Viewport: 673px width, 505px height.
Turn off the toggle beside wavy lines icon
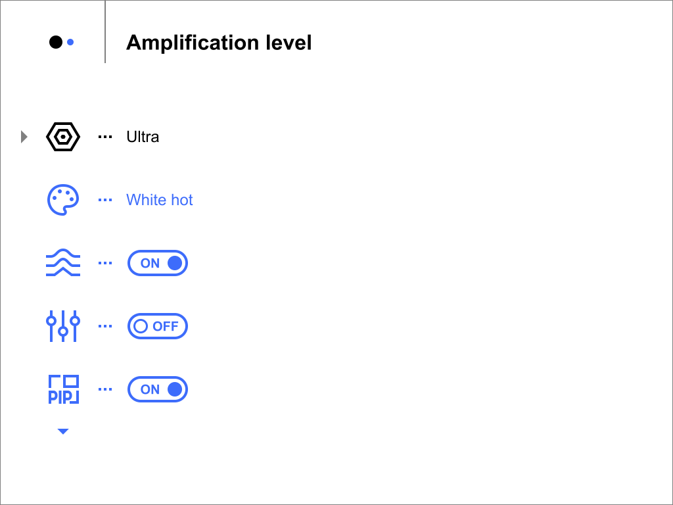158,263
